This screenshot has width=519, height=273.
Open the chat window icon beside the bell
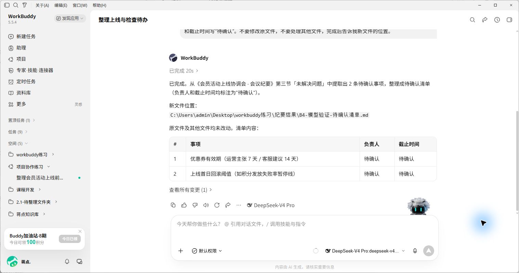pos(79,261)
